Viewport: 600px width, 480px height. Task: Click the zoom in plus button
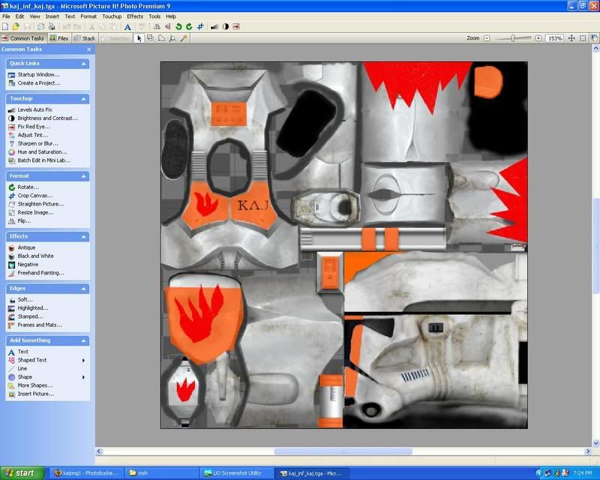538,38
